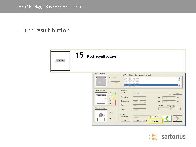The height and width of the screenshot is (147, 196).
Task: Select vertical position radio 21
Action: pyautogui.click(x=110, y=103)
